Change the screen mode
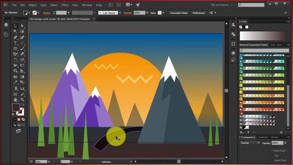The width and height of the screenshot is (293, 165). click(x=18, y=131)
